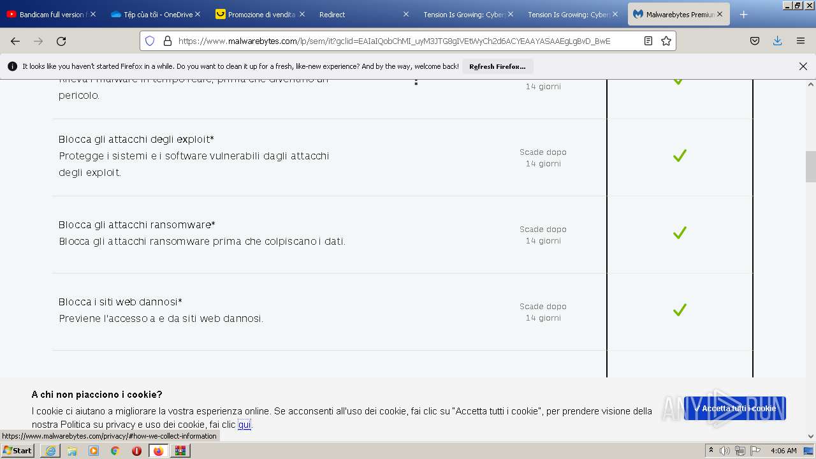Open tracking protection shield panel

point(150,41)
